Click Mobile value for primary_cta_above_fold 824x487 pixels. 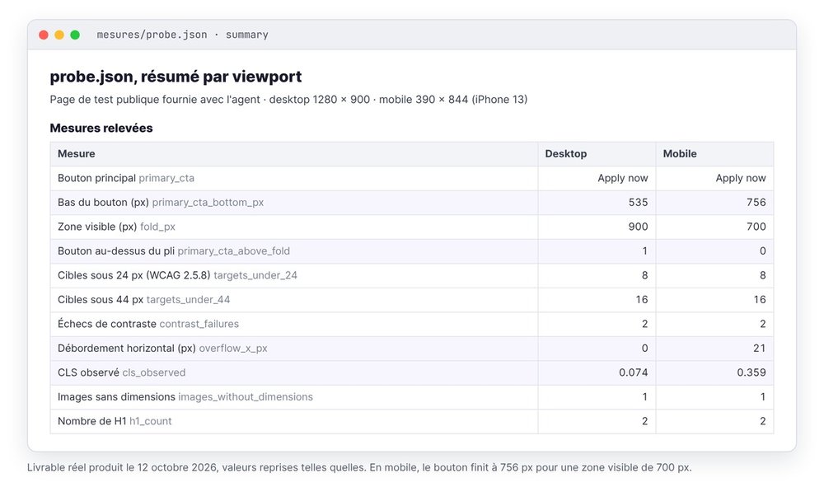[x=762, y=251]
